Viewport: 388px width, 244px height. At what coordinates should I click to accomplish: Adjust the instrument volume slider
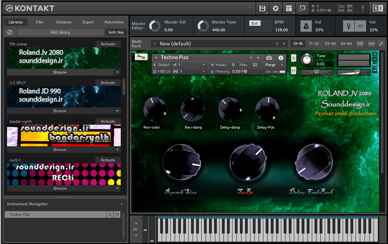tap(354, 72)
